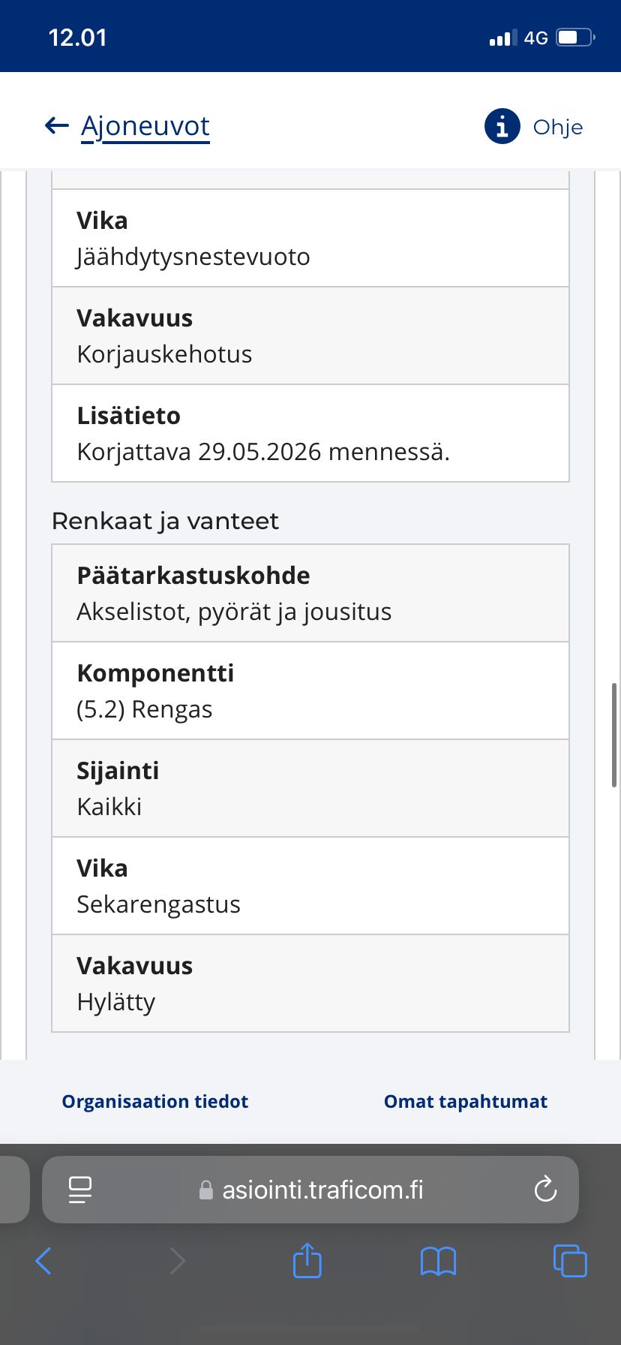
Task: Tap the Komponentti (5.2) Rengas row
Action: tap(310, 691)
